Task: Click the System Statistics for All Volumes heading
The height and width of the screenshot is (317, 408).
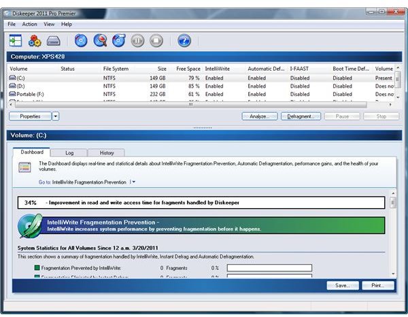Action: point(88,248)
